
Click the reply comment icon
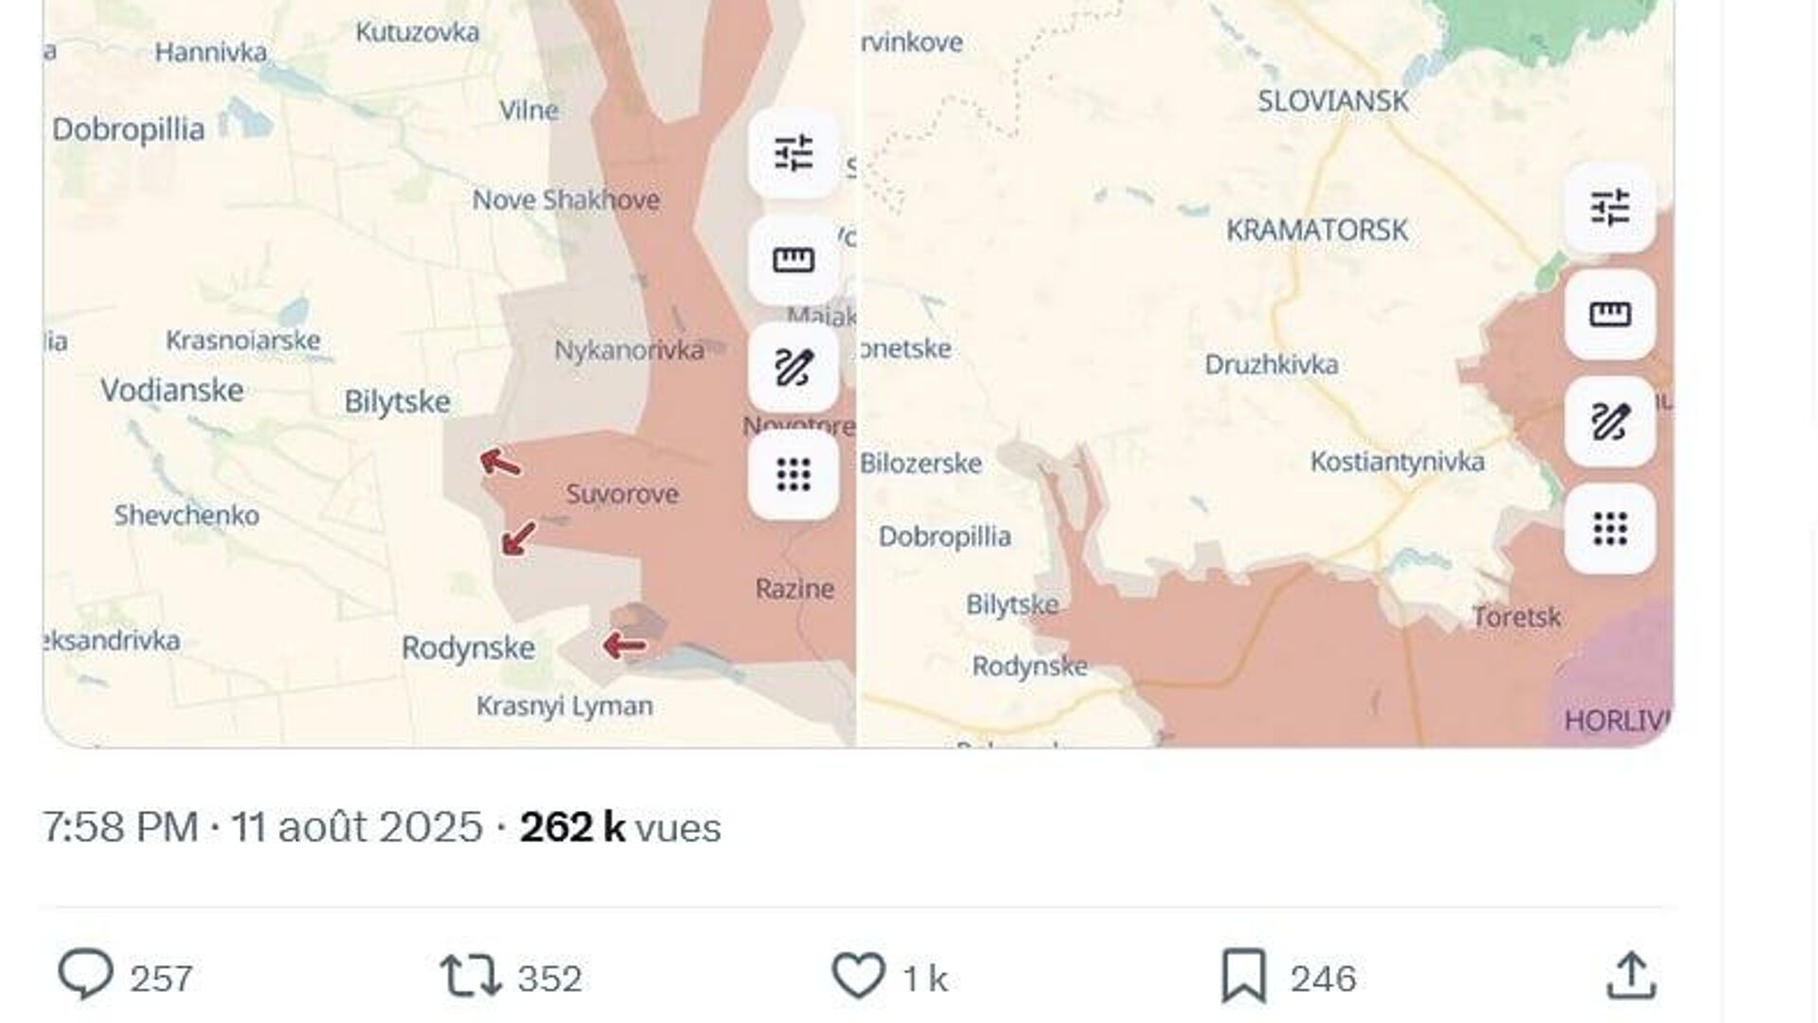tap(85, 976)
